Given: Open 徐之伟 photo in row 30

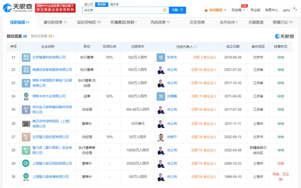Looking at the screenshot, I should click(161, 177).
